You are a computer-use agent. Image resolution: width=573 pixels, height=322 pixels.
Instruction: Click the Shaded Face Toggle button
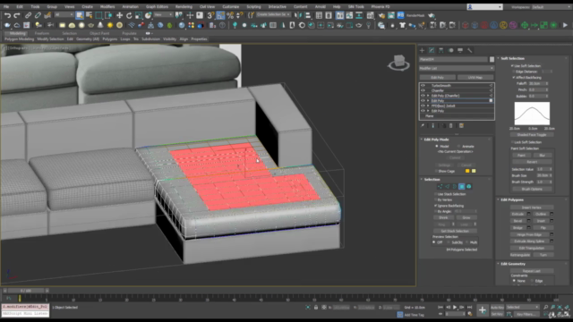pyautogui.click(x=532, y=135)
